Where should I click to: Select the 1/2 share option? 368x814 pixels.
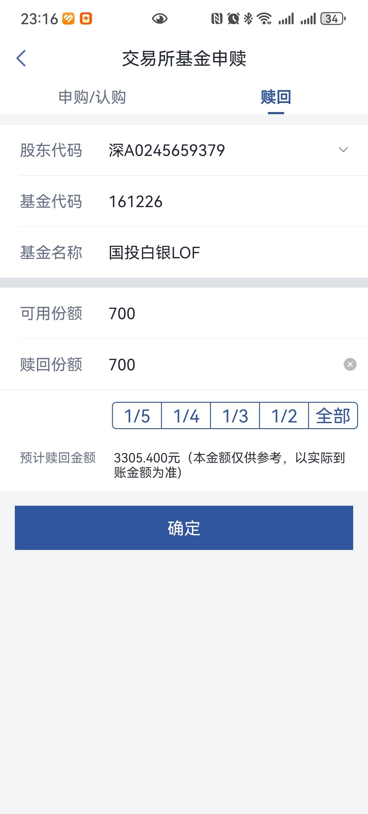click(x=284, y=416)
